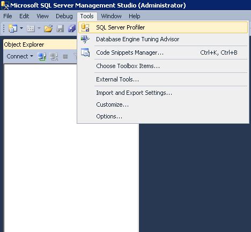The image size is (251, 232).
Task: Select Import and Export Settings...
Action: tap(163, 93)
